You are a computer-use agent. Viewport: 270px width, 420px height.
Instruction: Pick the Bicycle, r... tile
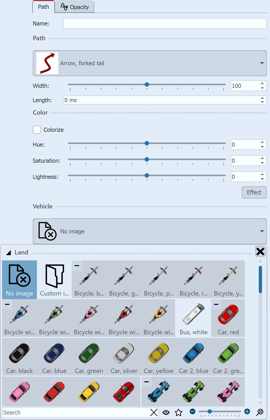click(x=194, y=280)
